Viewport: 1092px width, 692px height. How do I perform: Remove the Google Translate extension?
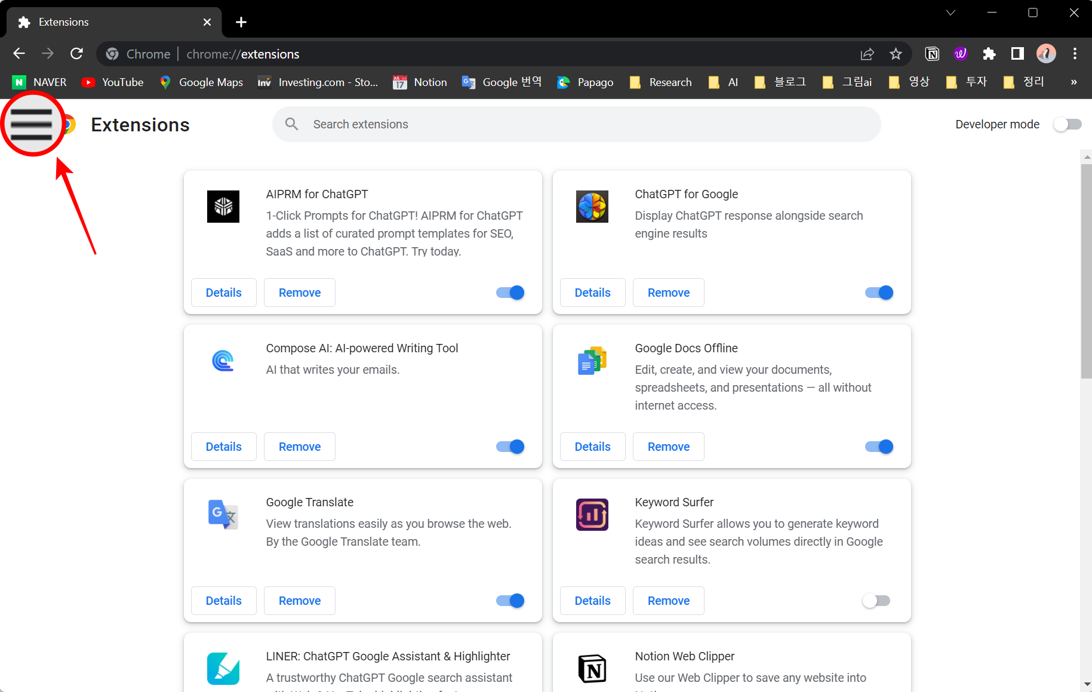300,601
